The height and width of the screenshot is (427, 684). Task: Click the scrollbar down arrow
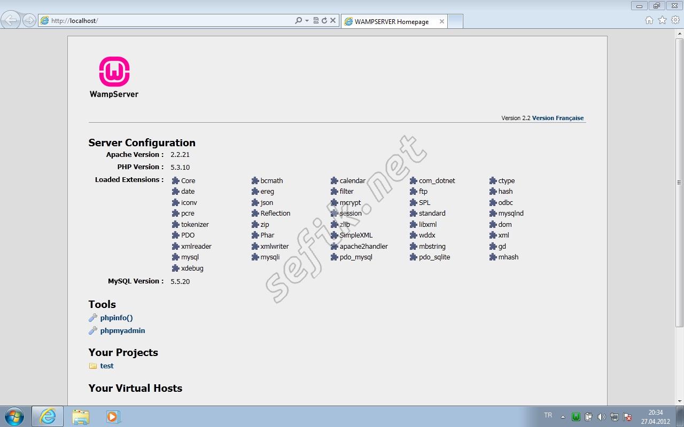680,401
